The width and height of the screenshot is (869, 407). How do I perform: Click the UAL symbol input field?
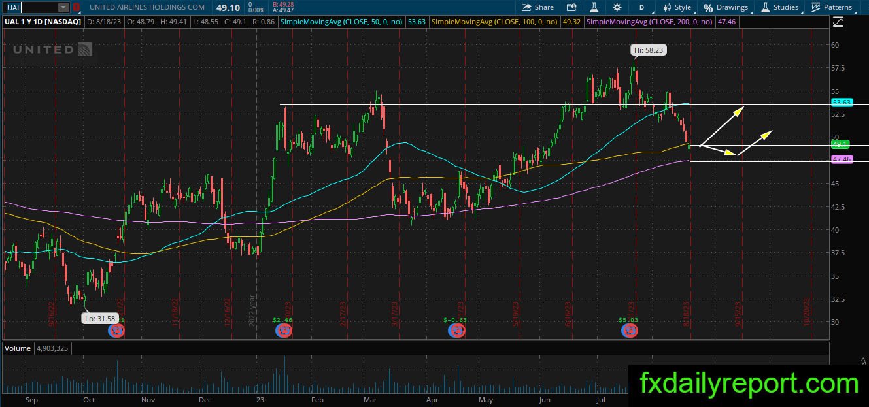[x=30, y=7]
